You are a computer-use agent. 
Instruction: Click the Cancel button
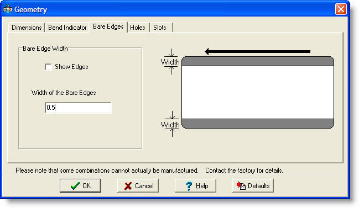tap(138, 185)
